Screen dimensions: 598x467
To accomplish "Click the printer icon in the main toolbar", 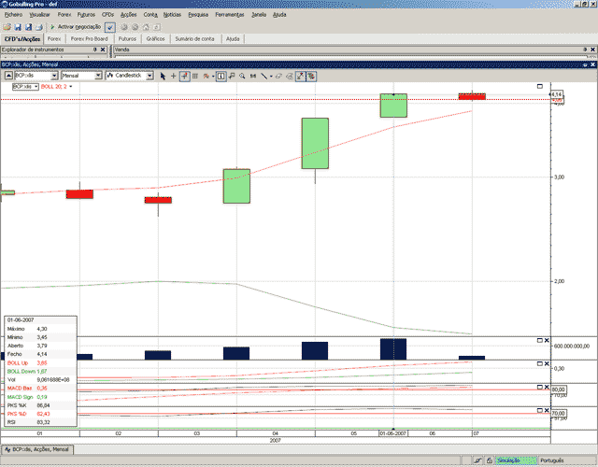I will (39, 27).
